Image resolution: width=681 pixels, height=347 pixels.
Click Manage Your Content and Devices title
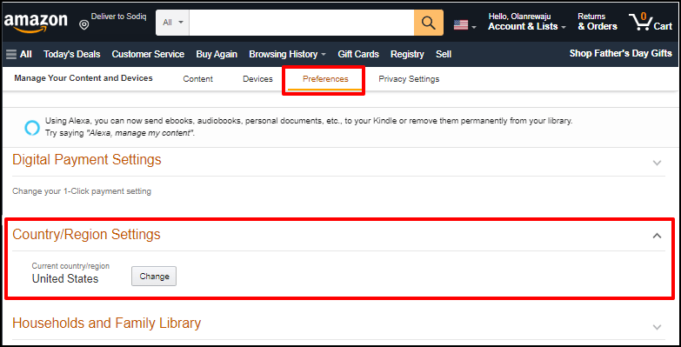coord(83,78)
